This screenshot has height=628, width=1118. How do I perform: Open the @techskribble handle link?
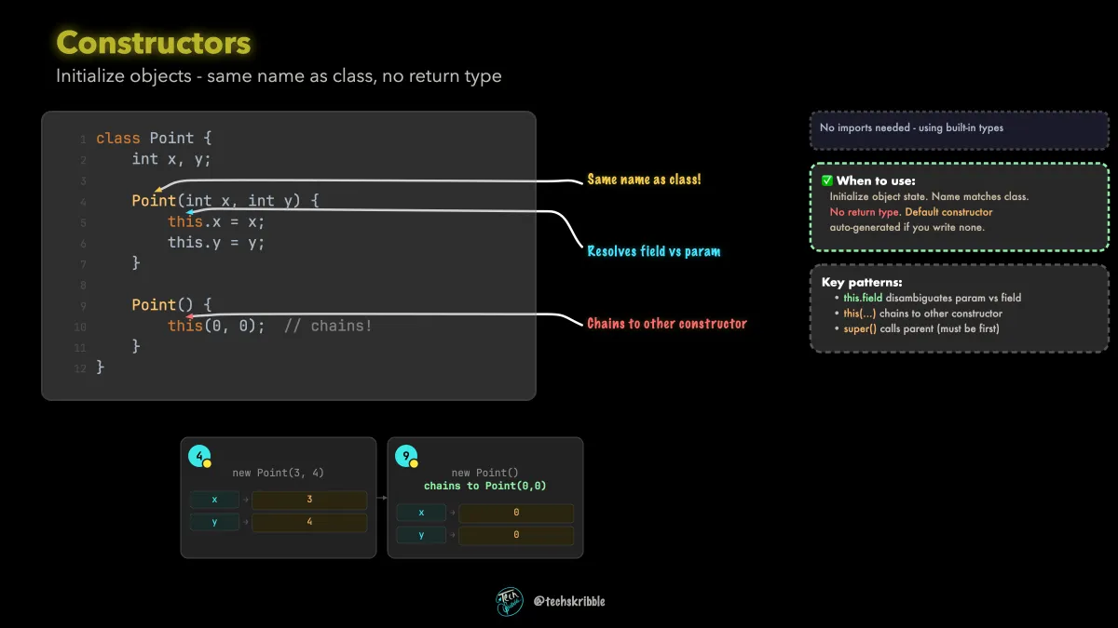point(569,601)
